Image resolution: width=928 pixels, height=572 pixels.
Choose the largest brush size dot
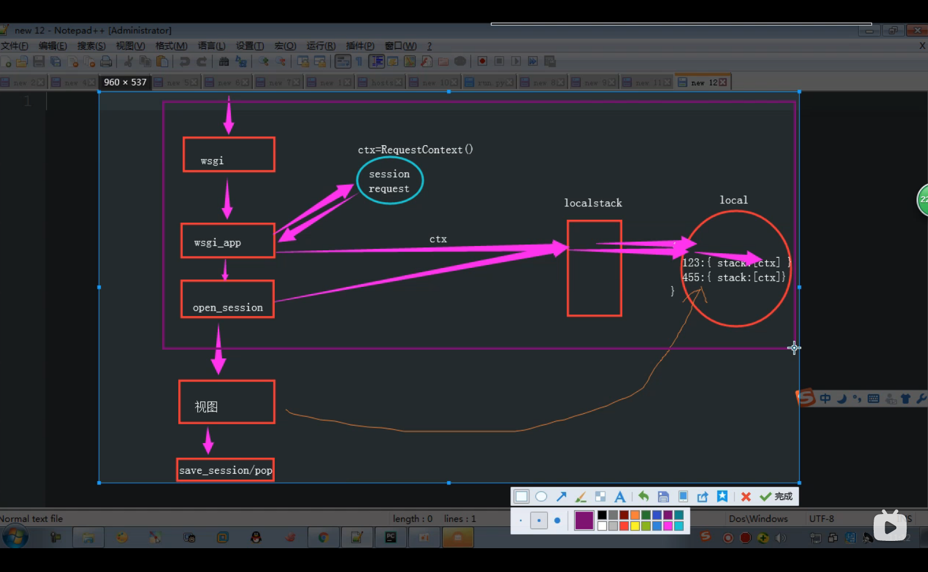tap(557, 521)
